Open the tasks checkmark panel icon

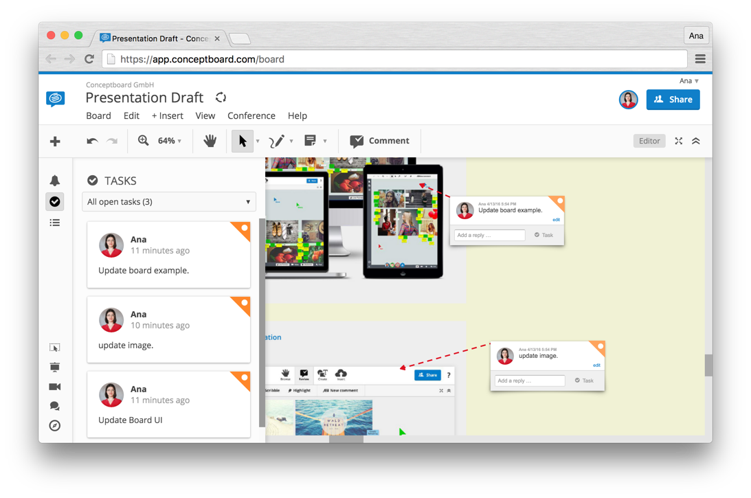click(55, 201)
